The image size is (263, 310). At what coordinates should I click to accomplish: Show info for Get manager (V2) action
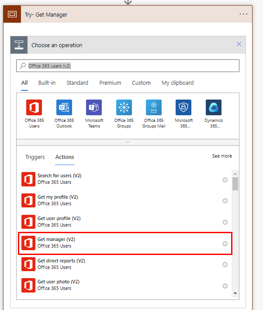pyautogui.click(x=225, y=244)
